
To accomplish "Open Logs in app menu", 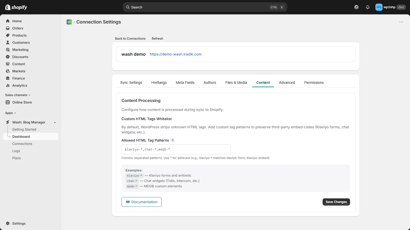I will click(16, 151).
